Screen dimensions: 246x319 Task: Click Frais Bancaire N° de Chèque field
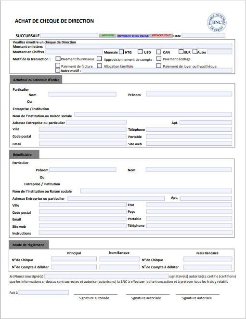(208, 259)
